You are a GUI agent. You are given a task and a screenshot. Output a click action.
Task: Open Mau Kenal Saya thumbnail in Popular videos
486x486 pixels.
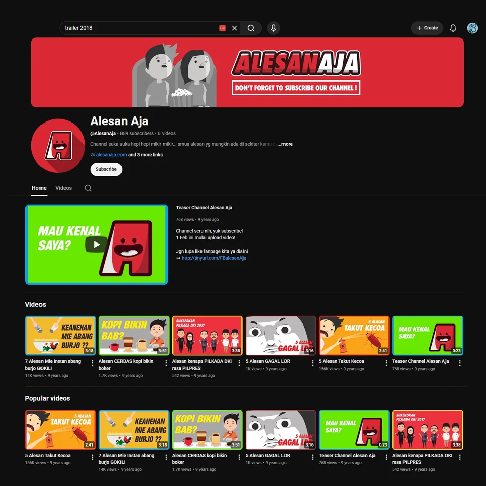point(354,430)
